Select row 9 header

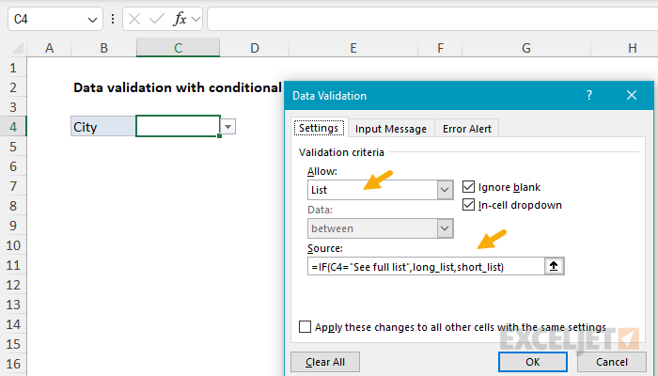click(x=13, y=226)
